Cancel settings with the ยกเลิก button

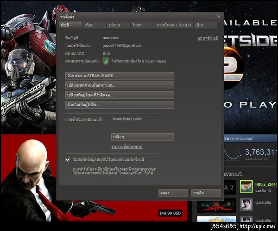tap(206, 193)
